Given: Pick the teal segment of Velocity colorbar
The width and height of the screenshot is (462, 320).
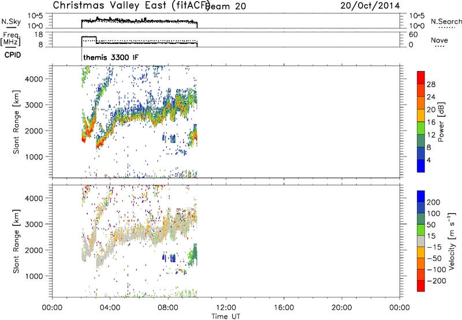Looking at the screenshot, I should (x=421, y=219).
